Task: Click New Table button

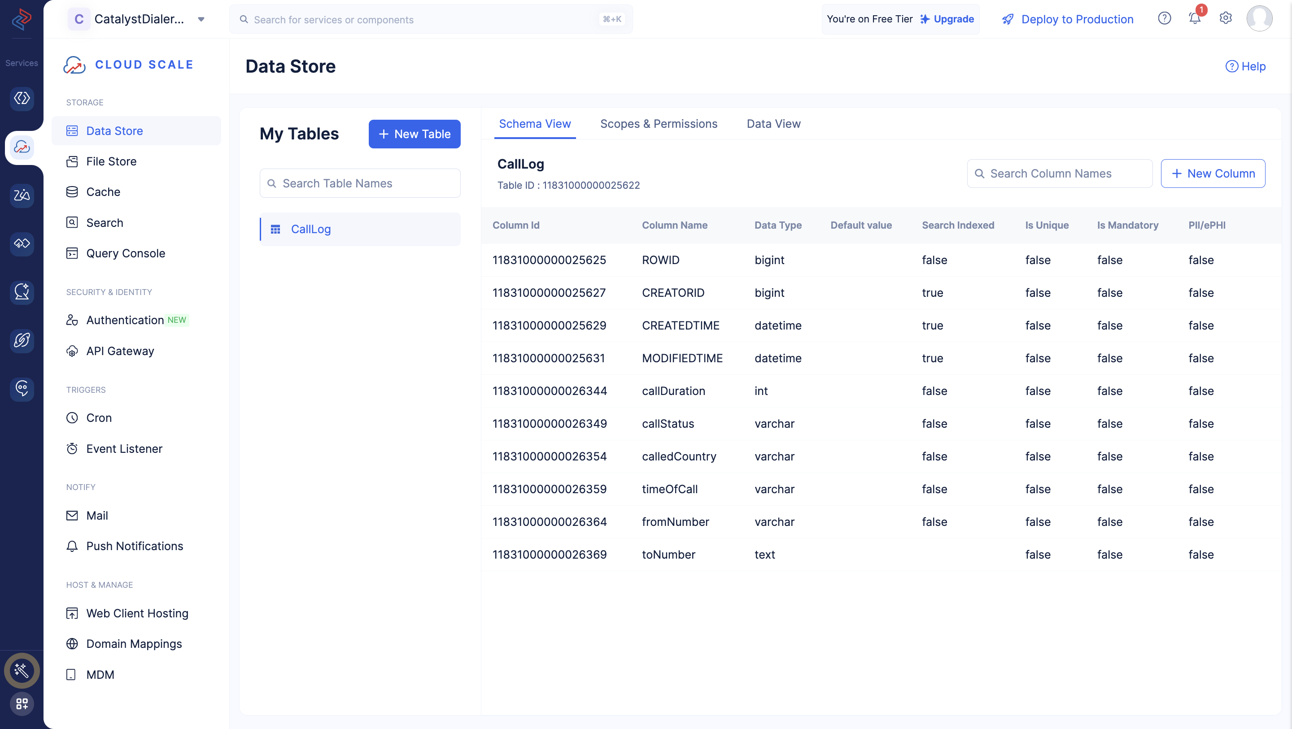Action: 415,133
